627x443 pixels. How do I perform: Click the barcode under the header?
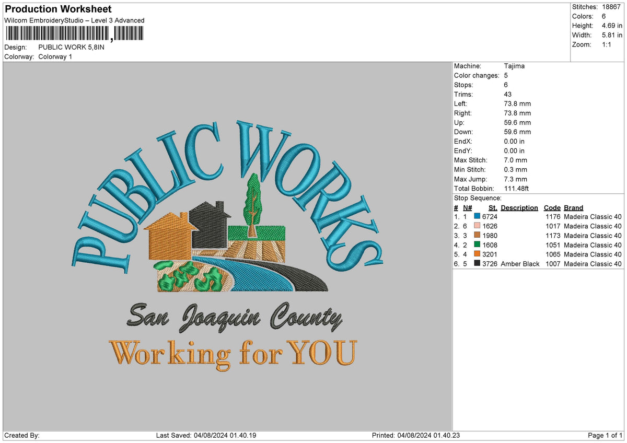click(x=74, y=34)
